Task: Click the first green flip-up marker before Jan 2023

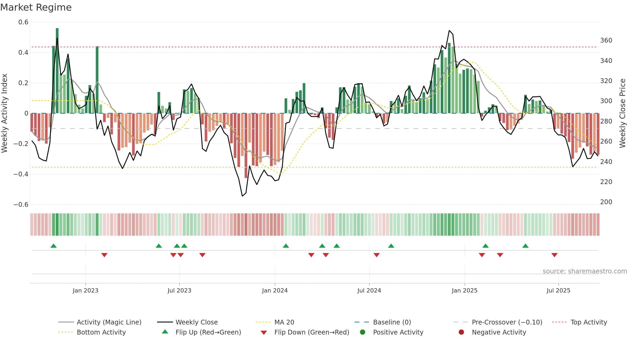Action: pyautogui.click(x=54, y=246)
